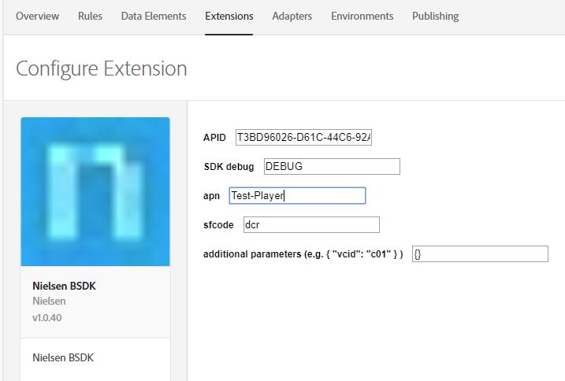The image size is (565, 381).
Task: Go to the Data Elements tab
Action: coord(154,17)
